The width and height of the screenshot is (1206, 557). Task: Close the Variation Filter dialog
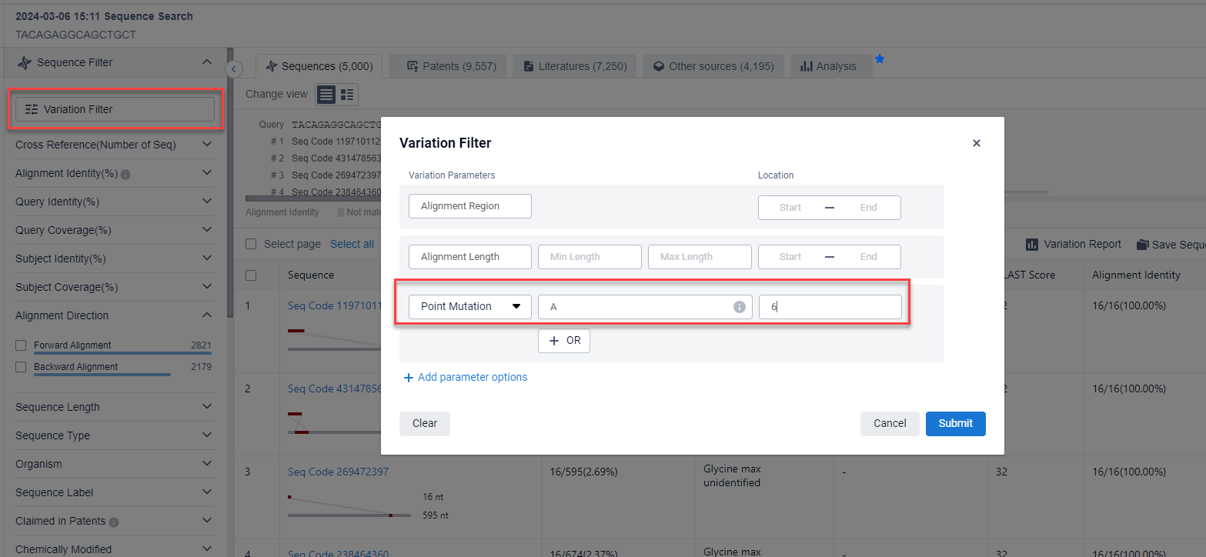coord(976,143)
